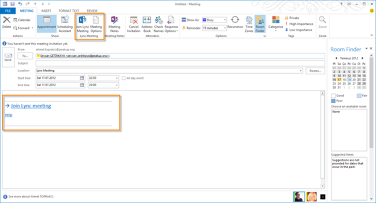Expand the people pane arrow

tap(323, 197)
